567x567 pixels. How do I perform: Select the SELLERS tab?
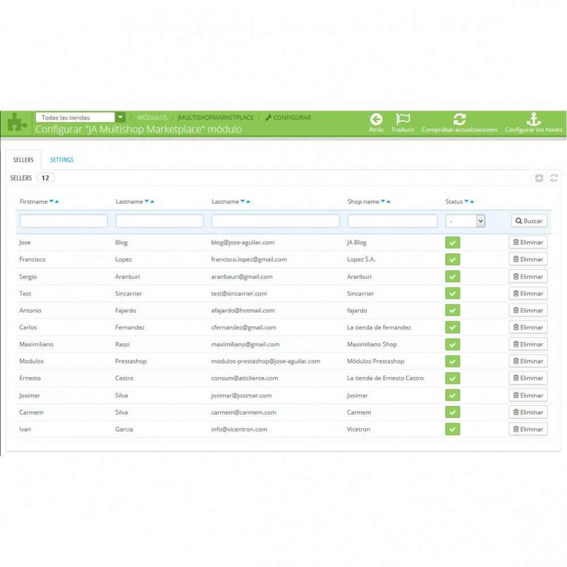point(23,159)
